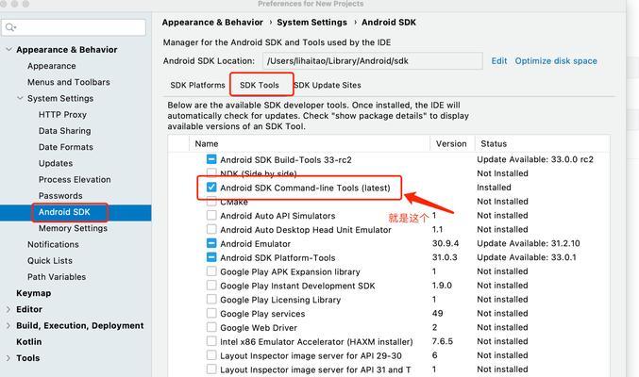Select Date Formats in sidebar
This screenshot has width=639, height=377.
click(66, 147)
